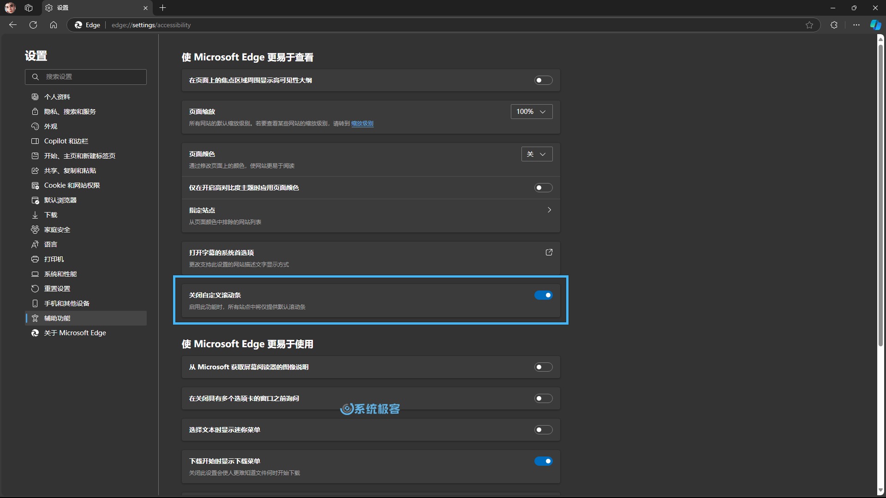Disable 下载开始时显示下载菜单 switch
Viewport: 886px width, 498px height.
[x=543, y=461]
